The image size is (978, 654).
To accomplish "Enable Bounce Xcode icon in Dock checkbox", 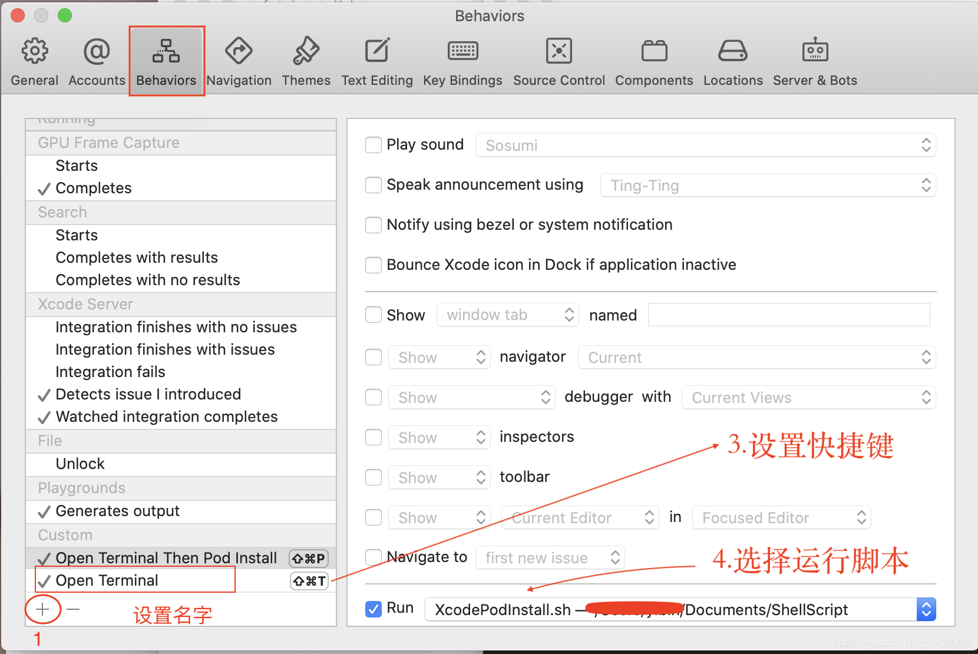I will (374, 265).
